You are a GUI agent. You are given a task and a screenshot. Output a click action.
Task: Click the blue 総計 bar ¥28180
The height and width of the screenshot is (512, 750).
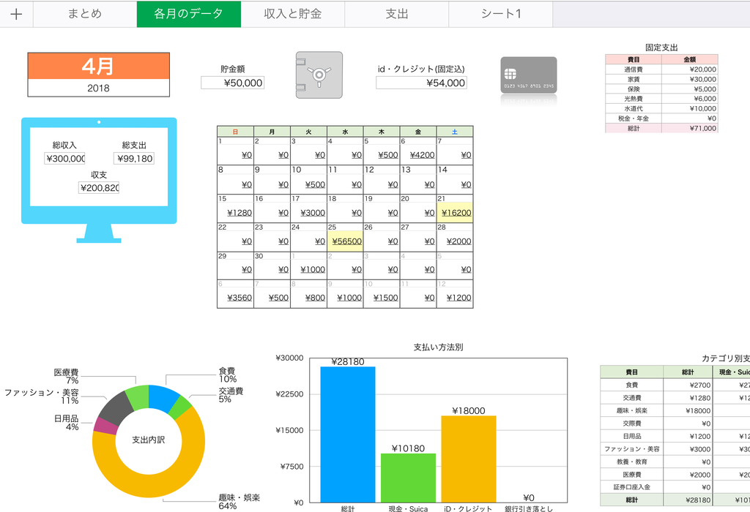(x=348, y=434)
